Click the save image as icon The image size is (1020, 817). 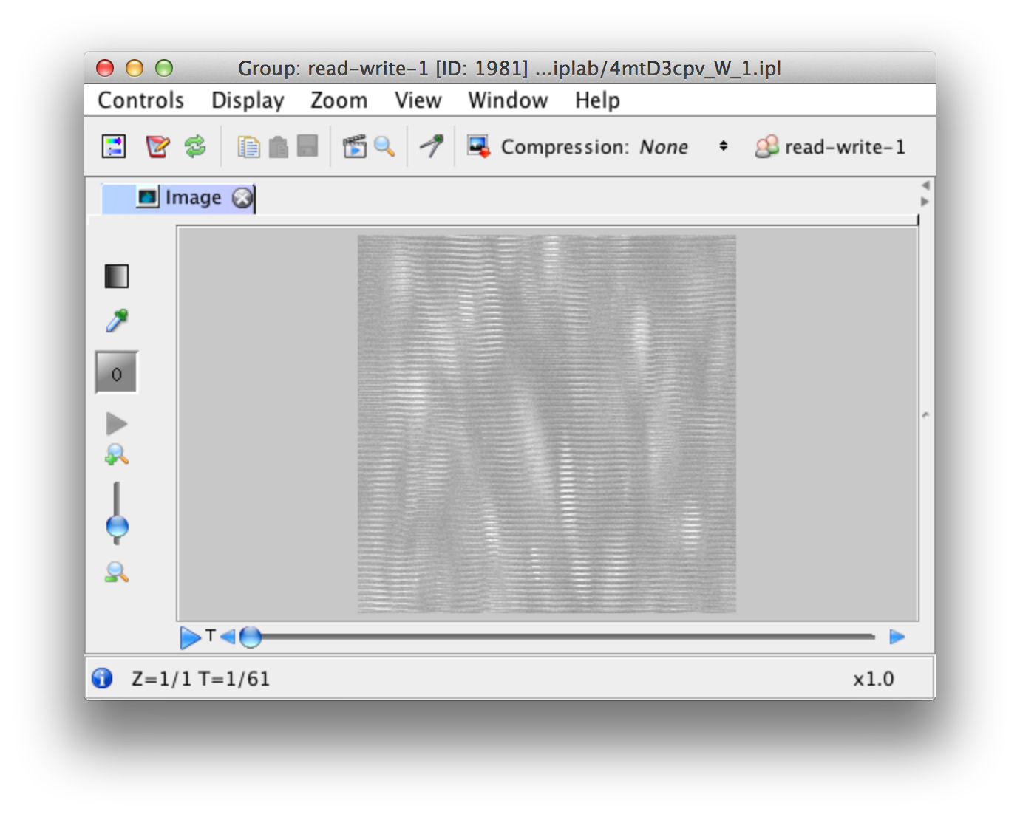[478, 146]
